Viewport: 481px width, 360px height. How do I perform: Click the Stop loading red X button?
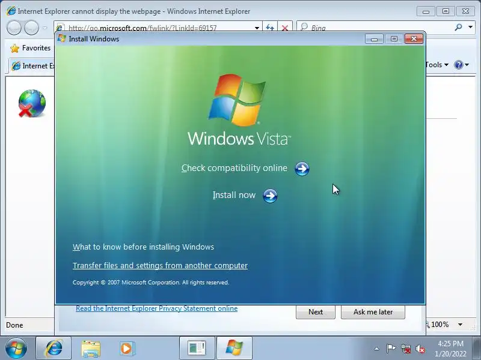[x=285, y=28]
